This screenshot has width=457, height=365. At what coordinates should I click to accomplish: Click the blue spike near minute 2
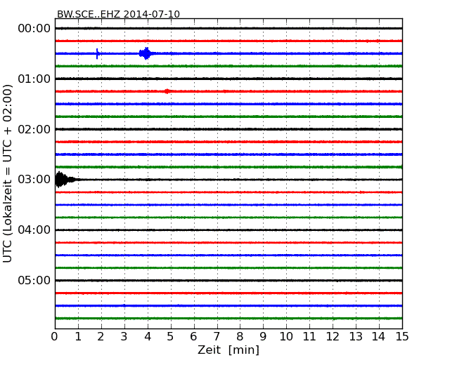point(98,53)
